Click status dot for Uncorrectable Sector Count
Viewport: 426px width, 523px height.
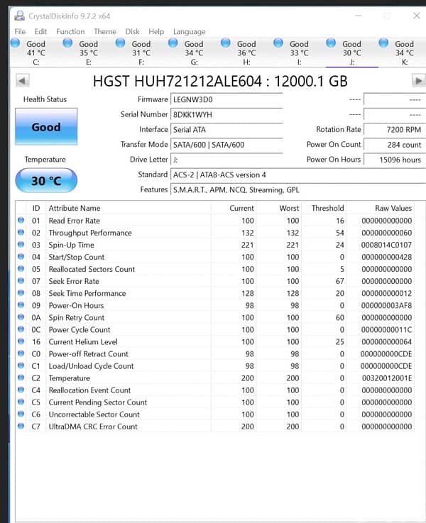[21, 414]
